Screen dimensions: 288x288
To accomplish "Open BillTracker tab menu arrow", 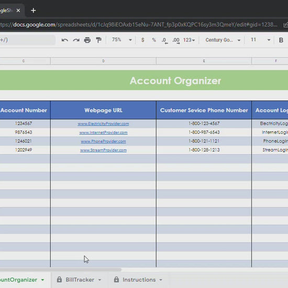I will click(99, 280).
